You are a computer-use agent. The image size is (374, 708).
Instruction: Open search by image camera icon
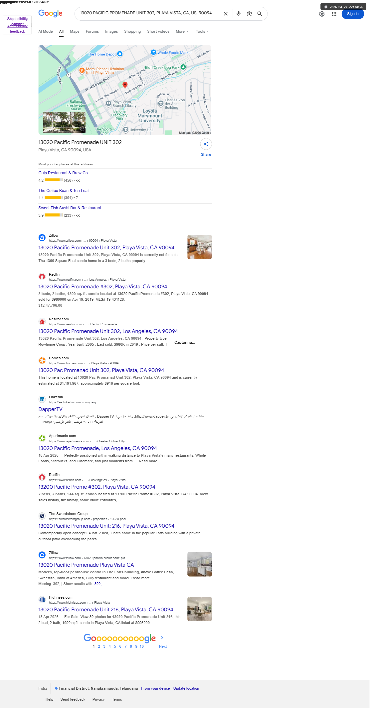click(x=249, y=14)
